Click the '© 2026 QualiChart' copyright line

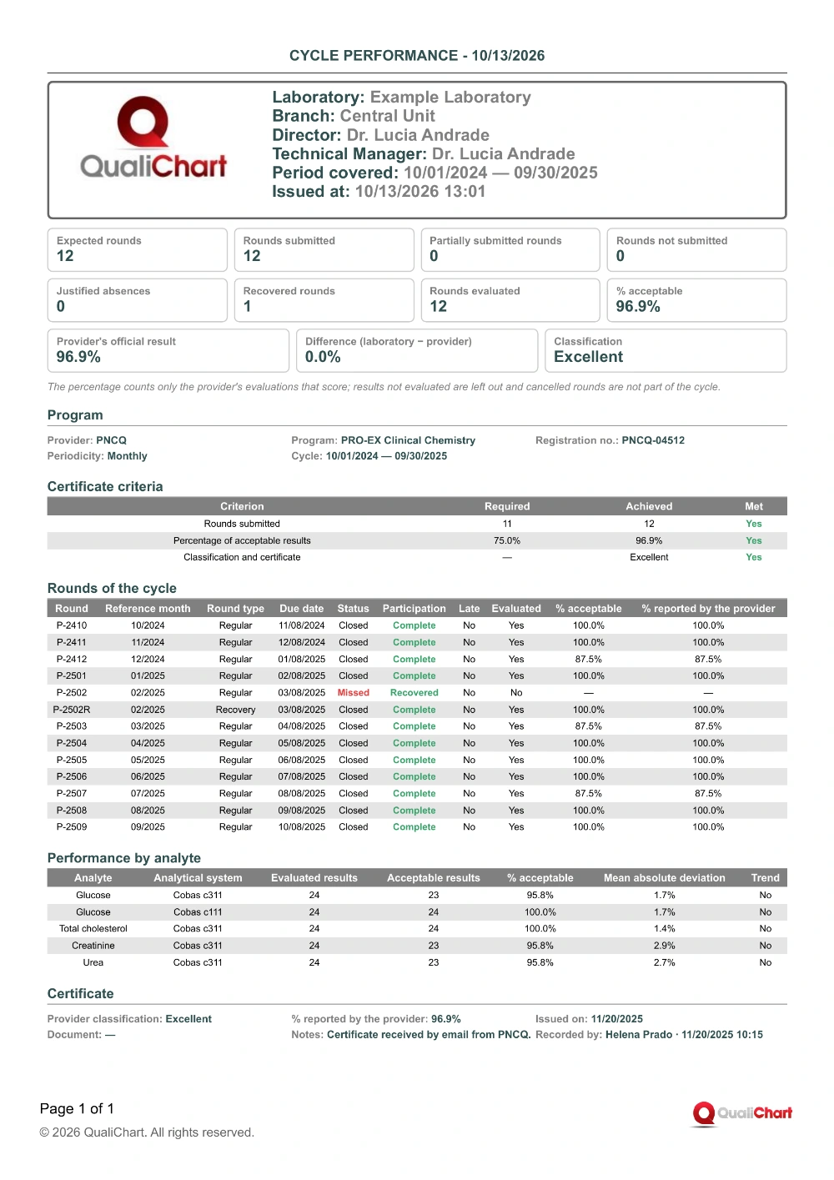pos(147,1132)
